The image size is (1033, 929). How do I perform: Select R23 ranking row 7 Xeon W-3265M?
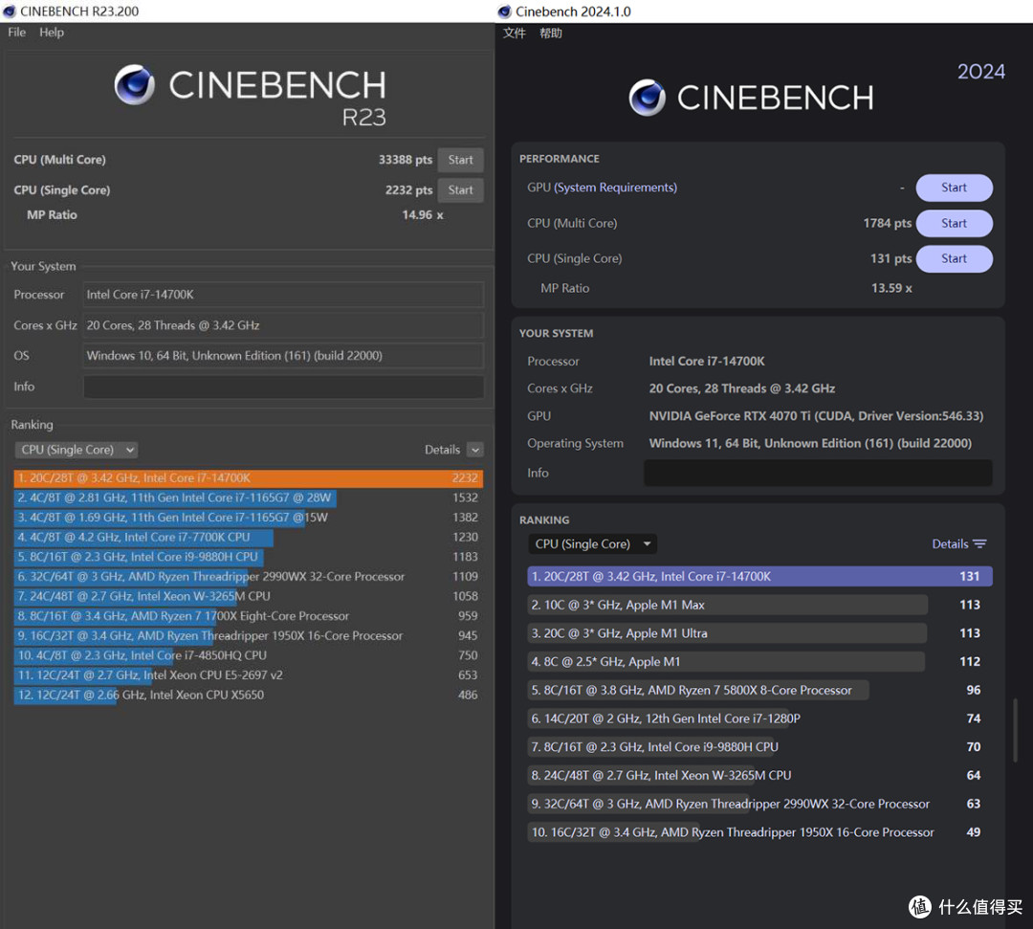pyautogui.click(x=249, y=596)
